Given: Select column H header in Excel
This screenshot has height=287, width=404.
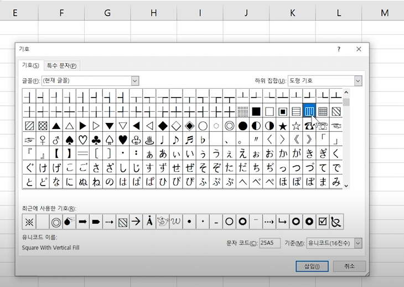Looking at the screenshot, I should [153, 13].
